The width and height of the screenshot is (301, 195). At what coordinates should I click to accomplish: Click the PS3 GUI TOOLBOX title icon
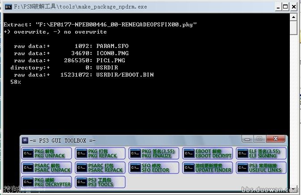coord(25,140)
